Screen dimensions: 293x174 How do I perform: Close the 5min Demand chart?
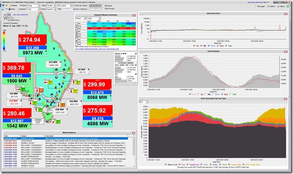(286, 51)
